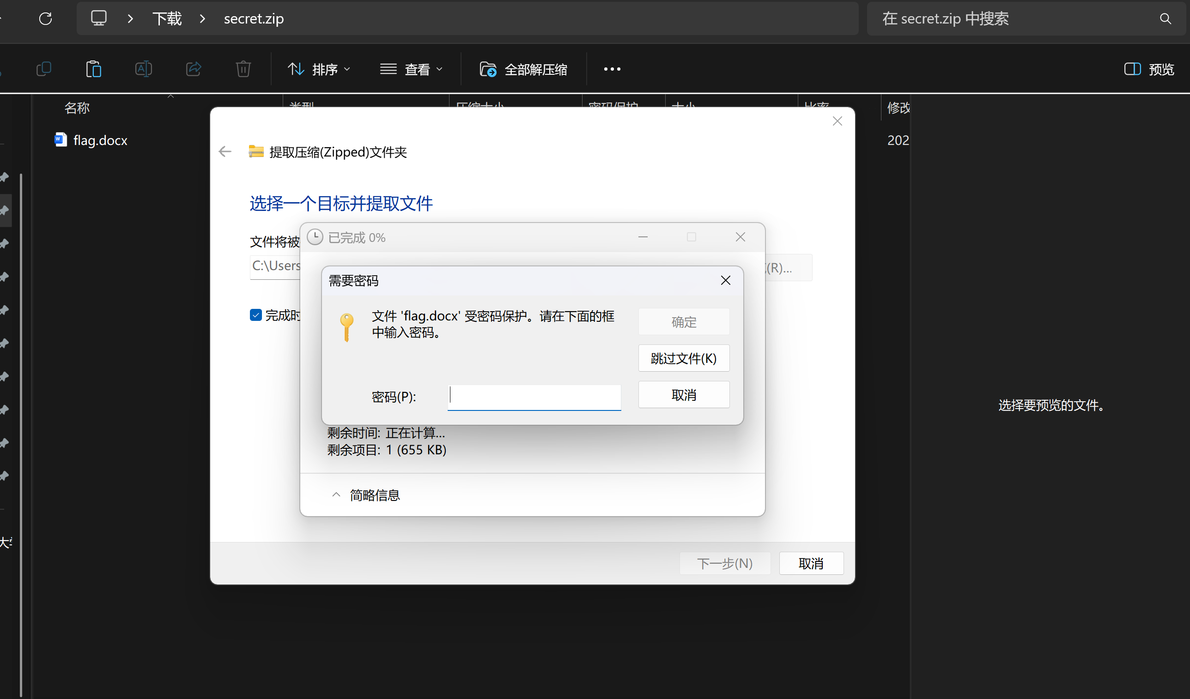Click the Word icon beside flag.docx
The image size is (1190, 699).
tap(61, 140)
